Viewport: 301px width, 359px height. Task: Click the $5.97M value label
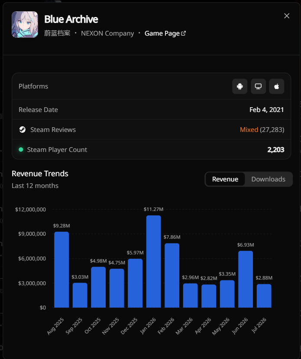click(x=135, y=253)
